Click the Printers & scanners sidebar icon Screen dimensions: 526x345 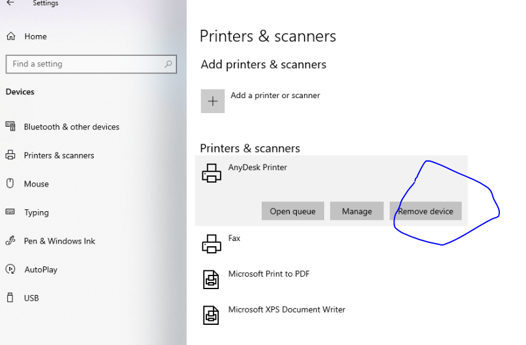(x=10, y=155)
